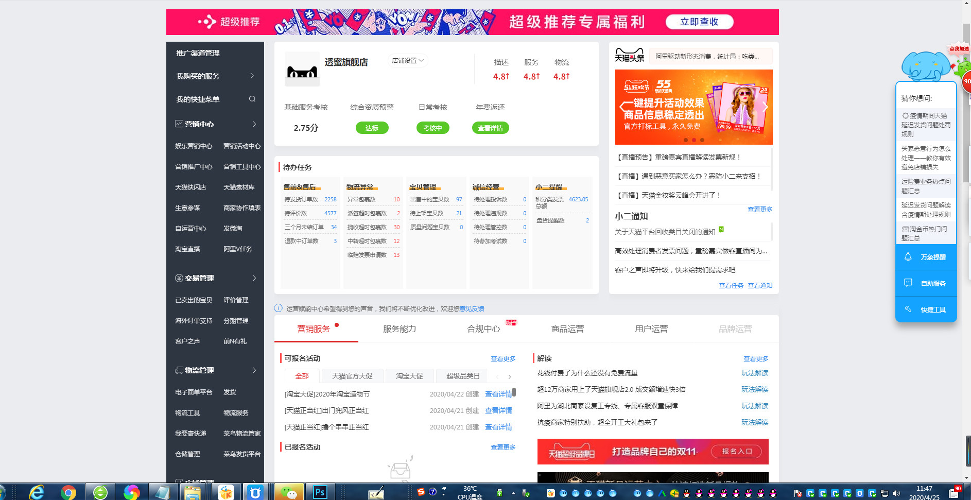The height and width of the screenshot is (500, 971).
Task: Click 待发货订单数 count 2258
Action: pos(330,199)
